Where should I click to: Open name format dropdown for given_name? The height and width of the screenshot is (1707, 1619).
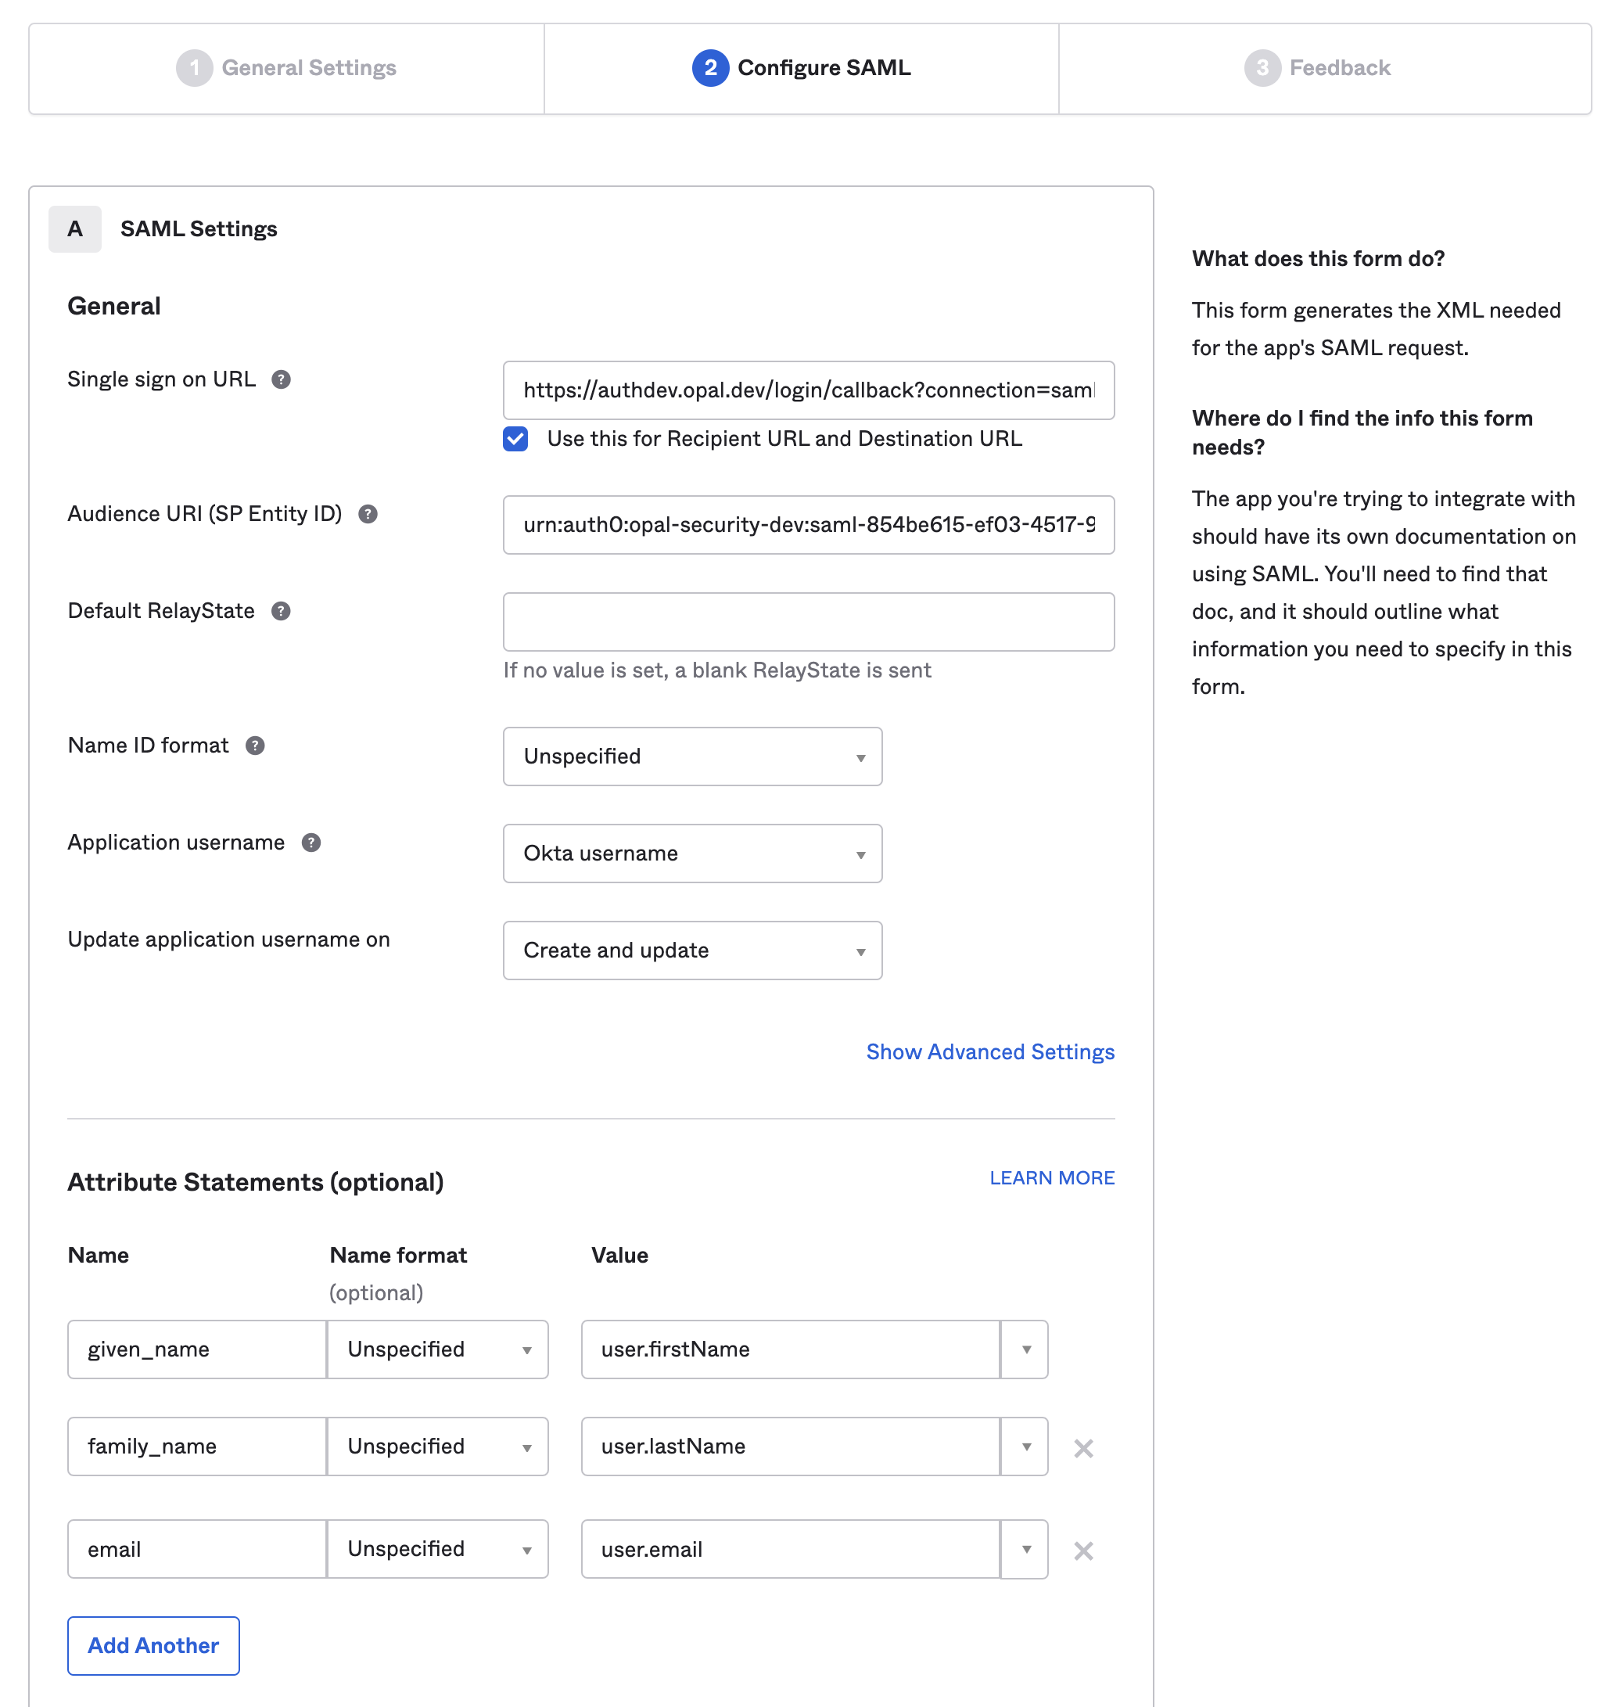pos(437,1349)
